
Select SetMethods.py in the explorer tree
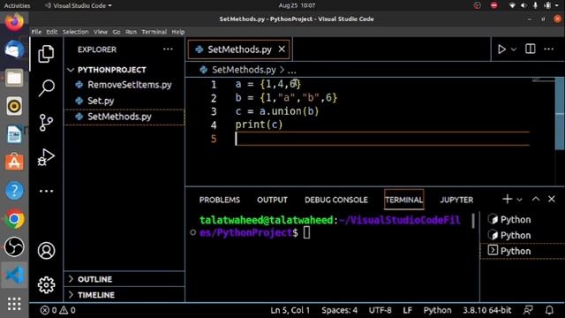[x=124, y=117]
